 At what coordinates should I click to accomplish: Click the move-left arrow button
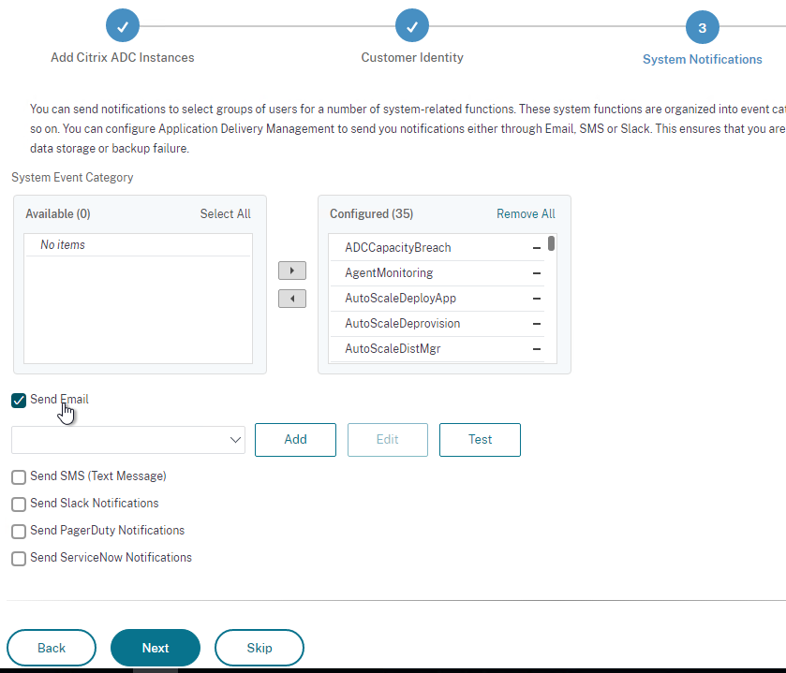pyautogui.click(x=292, y=299)
